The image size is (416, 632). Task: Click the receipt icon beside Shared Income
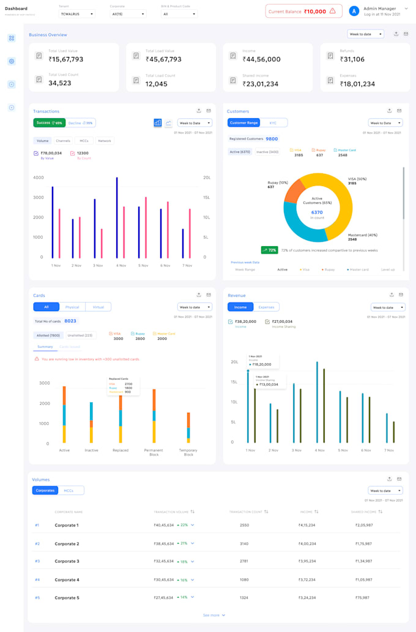[233, 81]
